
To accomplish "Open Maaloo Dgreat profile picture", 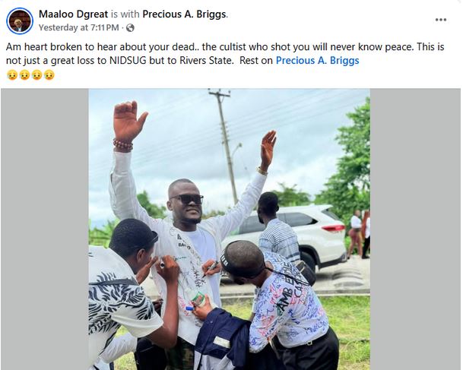I will click(x=20, y=21).
